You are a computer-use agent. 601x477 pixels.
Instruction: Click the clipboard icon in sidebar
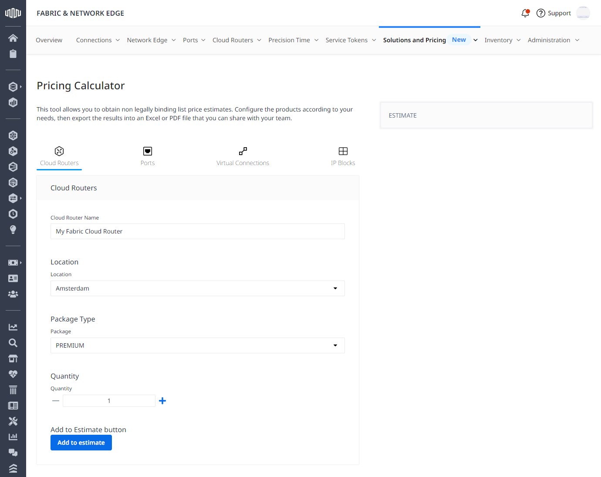point(13,54)
